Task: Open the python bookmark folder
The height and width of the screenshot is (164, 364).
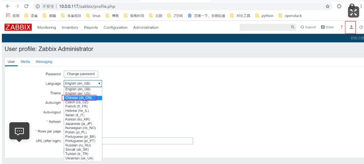Action: [x=264, y=16]
